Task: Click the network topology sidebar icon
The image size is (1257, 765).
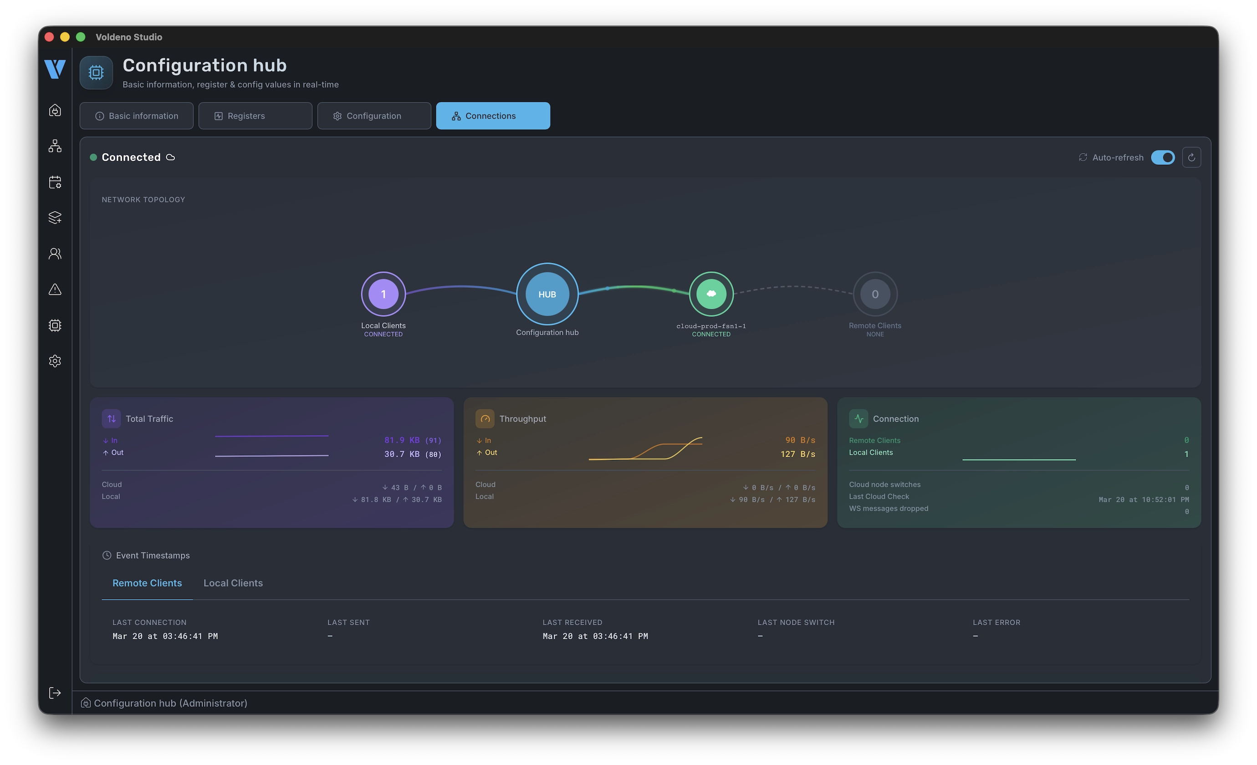Action: click(55, 146)
